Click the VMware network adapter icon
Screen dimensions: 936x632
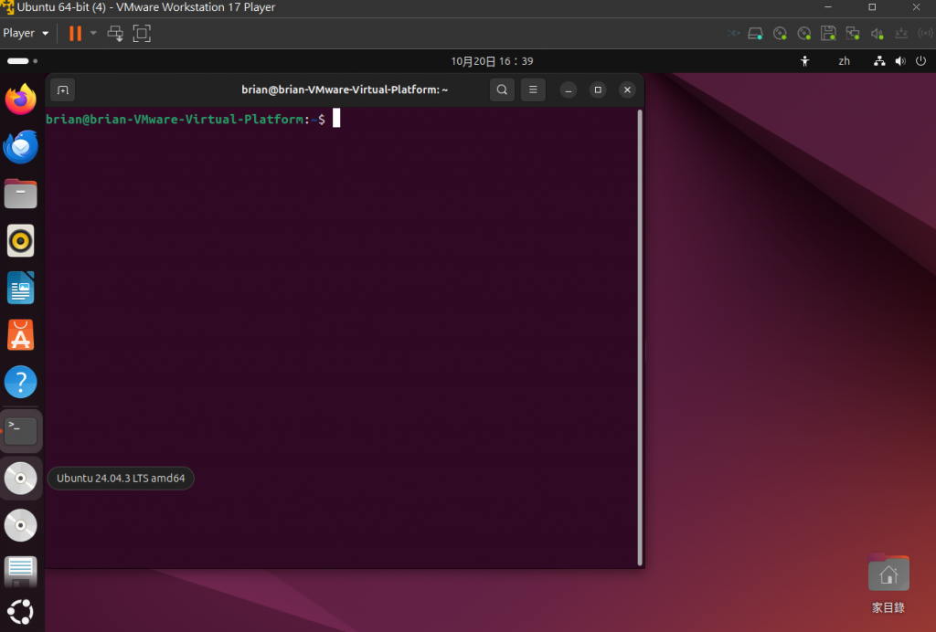click(x=853, y=34)
